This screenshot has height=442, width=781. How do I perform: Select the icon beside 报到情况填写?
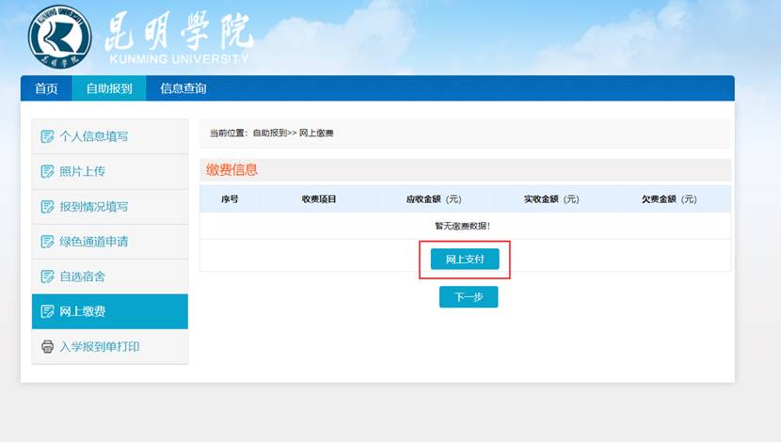(x=47, y=207)
